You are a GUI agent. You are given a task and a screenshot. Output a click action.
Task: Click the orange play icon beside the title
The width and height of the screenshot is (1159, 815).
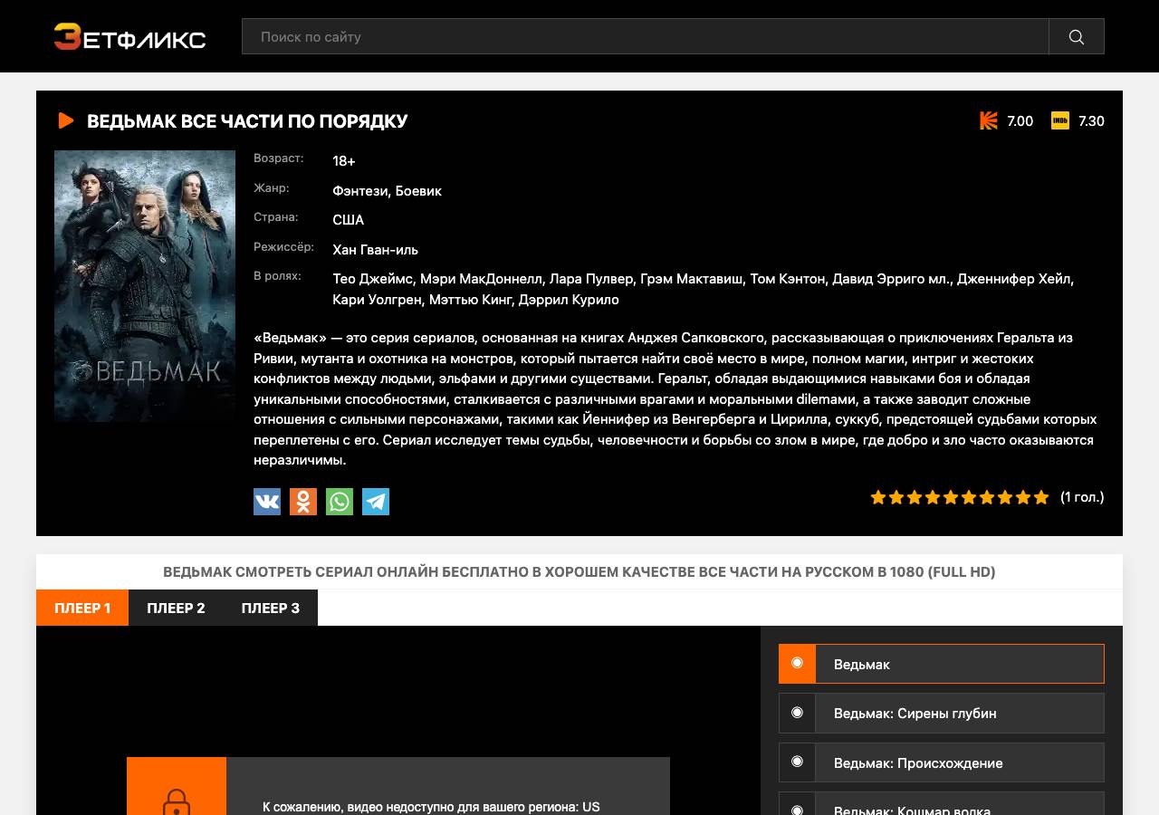[x=65, y=120]
